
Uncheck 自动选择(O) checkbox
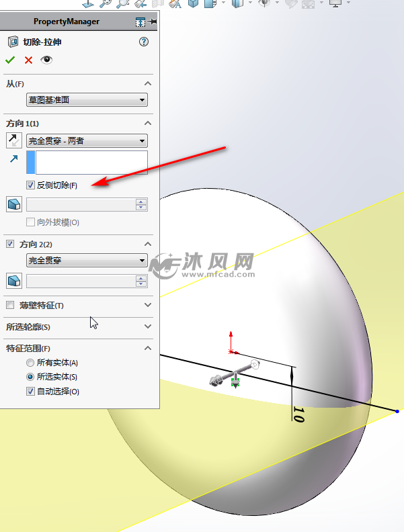click(x=30, y=391)
